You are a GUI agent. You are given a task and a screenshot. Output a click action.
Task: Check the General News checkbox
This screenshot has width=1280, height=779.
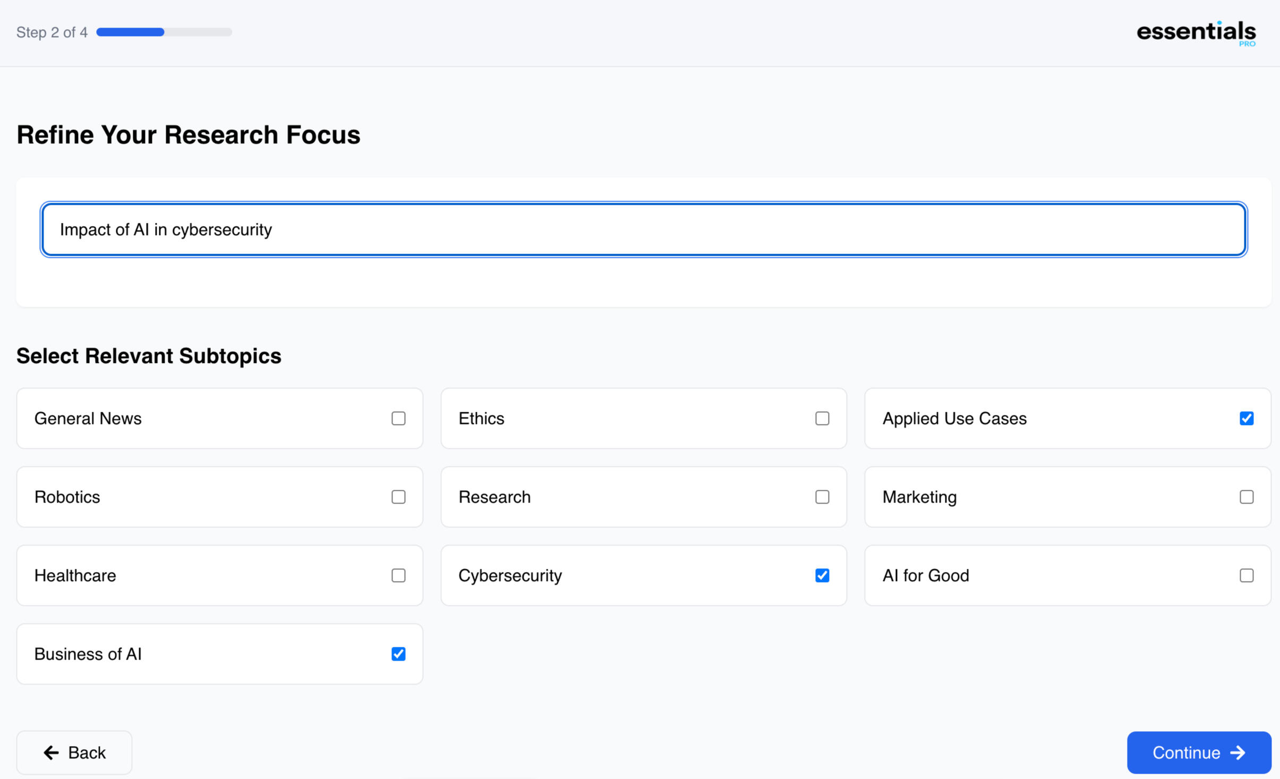[398, 418]
